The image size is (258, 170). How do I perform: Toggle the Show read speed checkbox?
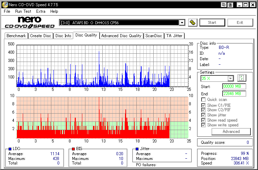(x=203, y=120)
